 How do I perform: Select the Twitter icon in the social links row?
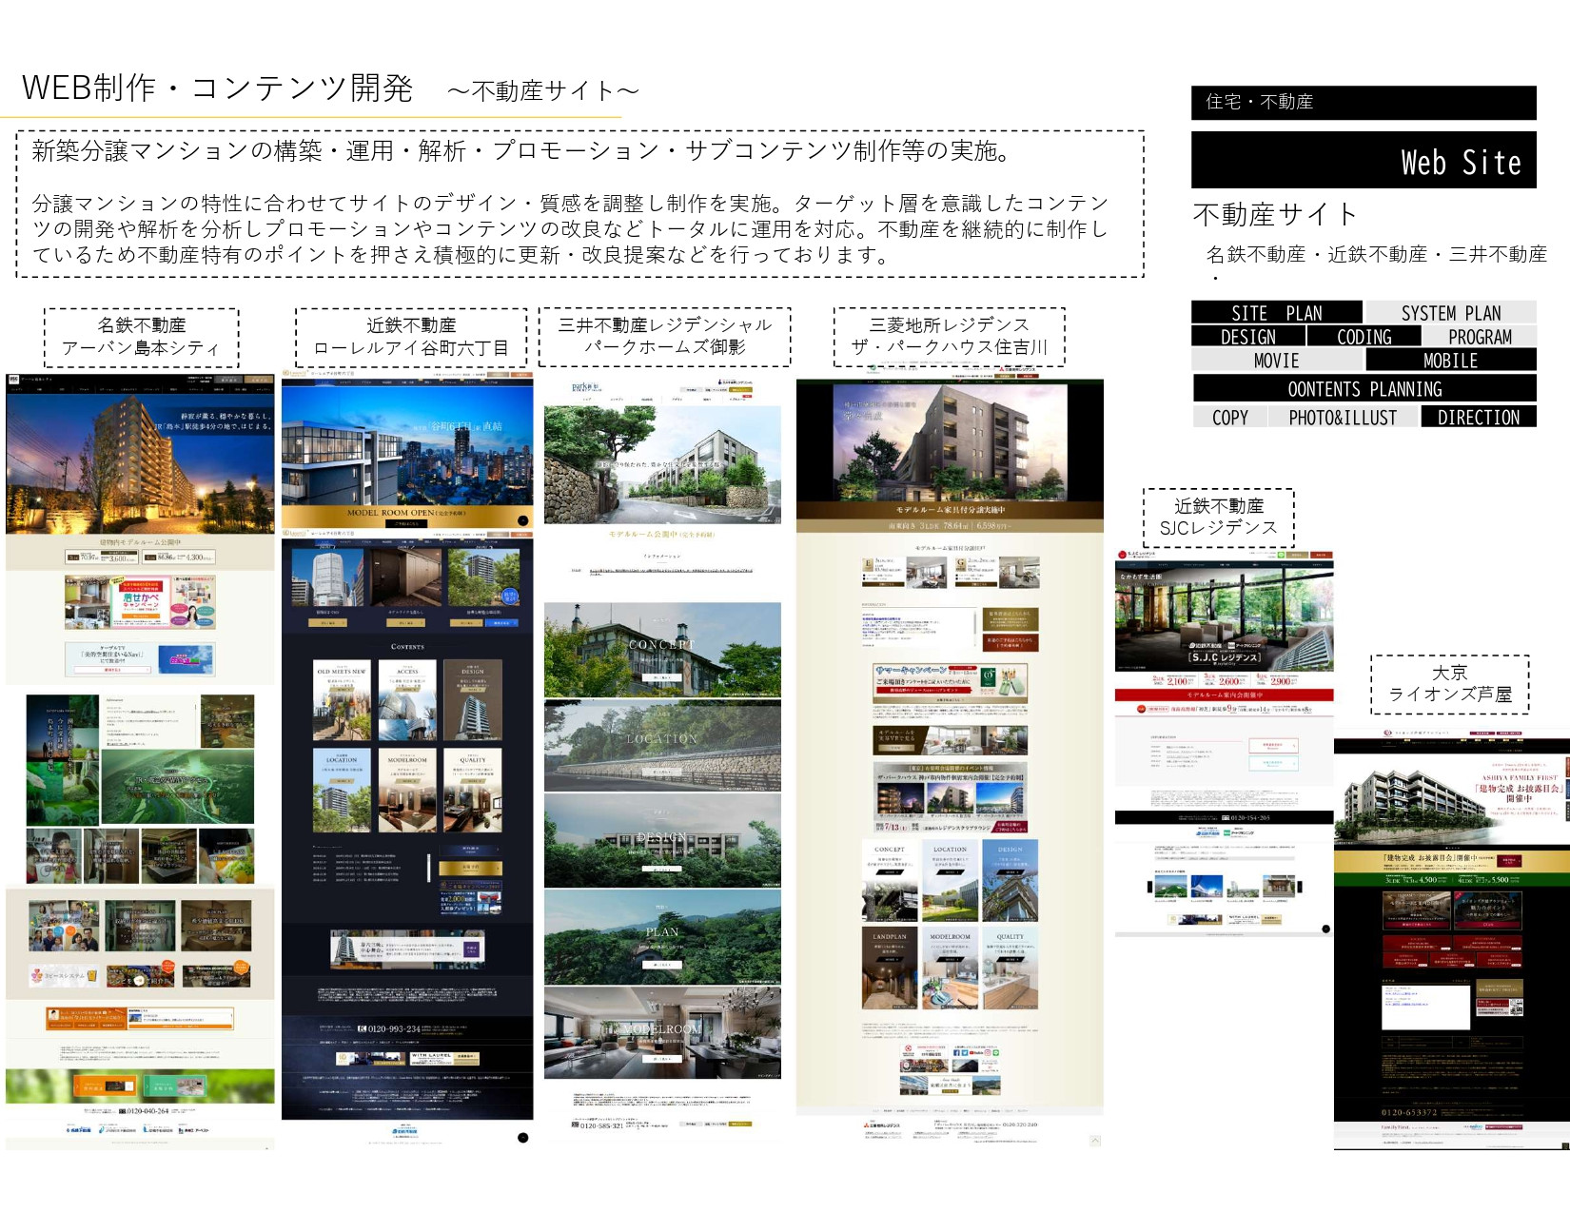click(964, 1053)
